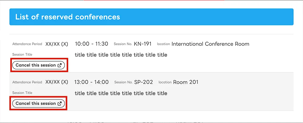Click the 'location' label beside Room 201
The height and width of the screenshot is (123, 303).
165,82
